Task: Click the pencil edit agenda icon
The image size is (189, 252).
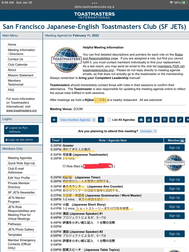Action: pyautogui.click(x=180, y=120)
